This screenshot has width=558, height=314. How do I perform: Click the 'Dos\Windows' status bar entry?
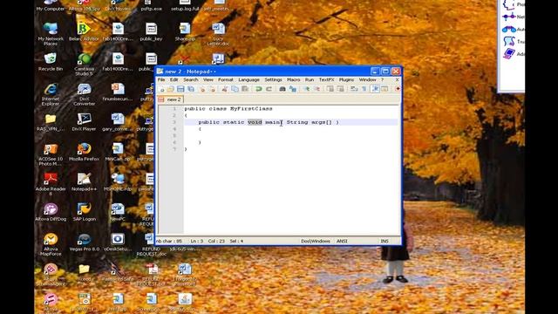coord(316,241)
